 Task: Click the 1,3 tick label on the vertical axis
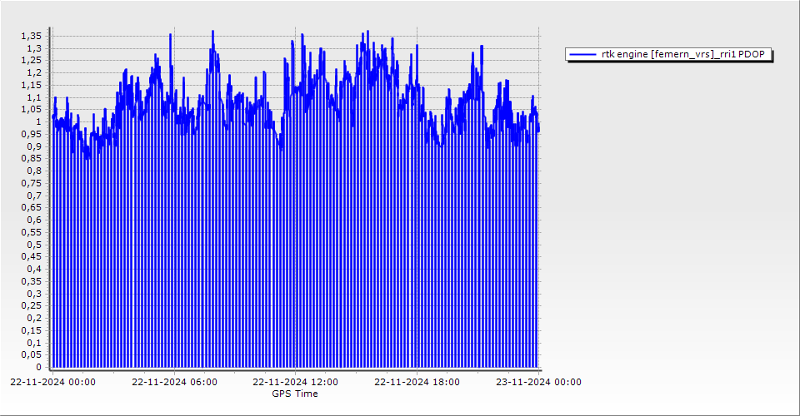(x=33, y=48)
